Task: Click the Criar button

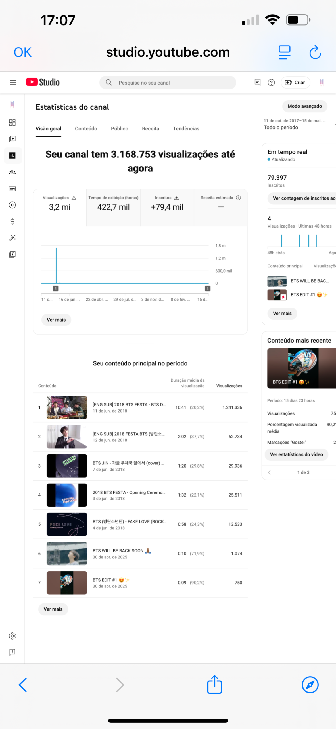Action: pyautogui.click(x=295, y=83)
